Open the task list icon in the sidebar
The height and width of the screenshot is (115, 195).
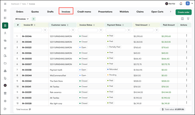click(x=5, y=18)
